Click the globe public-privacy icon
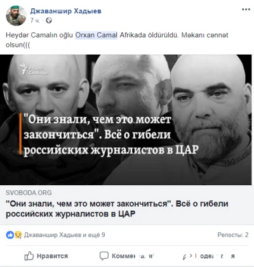 coord(49,20)
